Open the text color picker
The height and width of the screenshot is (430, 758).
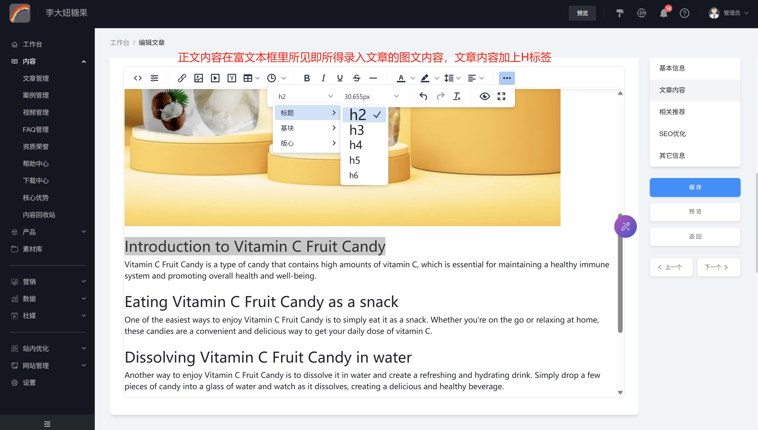pyautogui.click(x=401, y=78)
